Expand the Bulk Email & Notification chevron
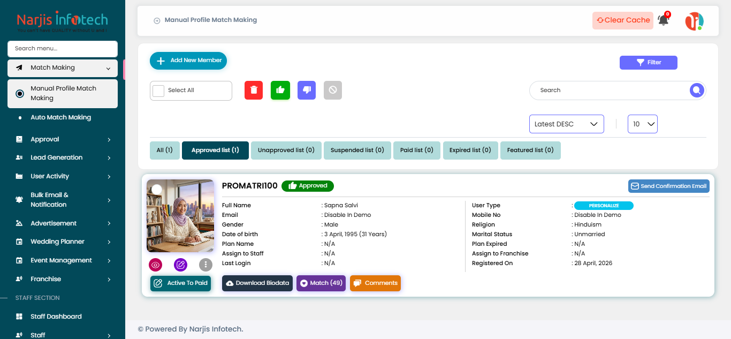 click(109, 200)
